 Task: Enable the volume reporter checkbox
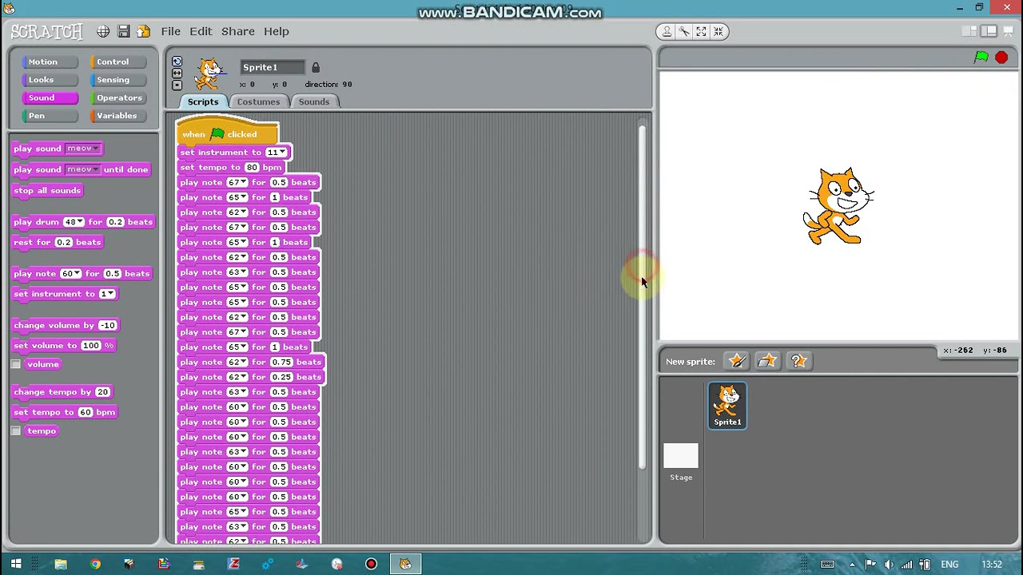16,364
